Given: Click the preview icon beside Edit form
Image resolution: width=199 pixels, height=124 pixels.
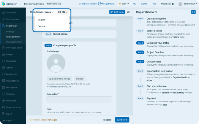Looking at the screenshot, I should [128, 12].
